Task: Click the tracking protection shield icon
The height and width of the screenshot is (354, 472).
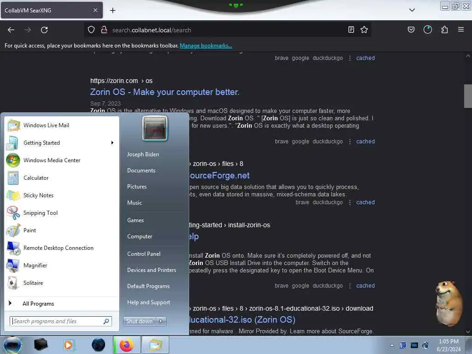Action: point(91,30)
